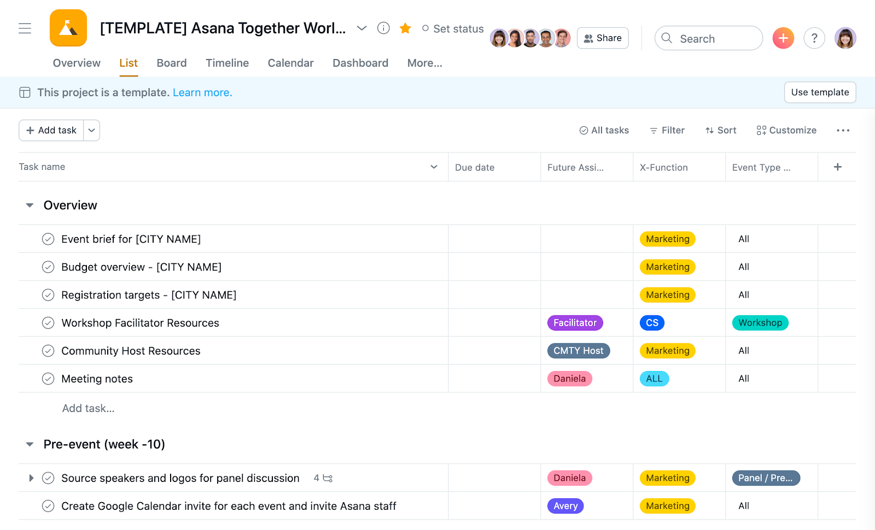Viewport: 875px width, 530px height.
Task: Add a new field column with plus
Action: [x=837, y=167]
